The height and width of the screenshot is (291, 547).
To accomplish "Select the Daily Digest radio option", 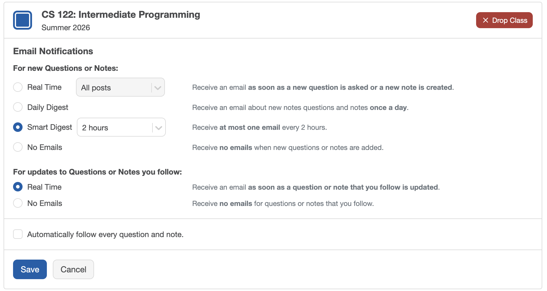I will 18,107.
